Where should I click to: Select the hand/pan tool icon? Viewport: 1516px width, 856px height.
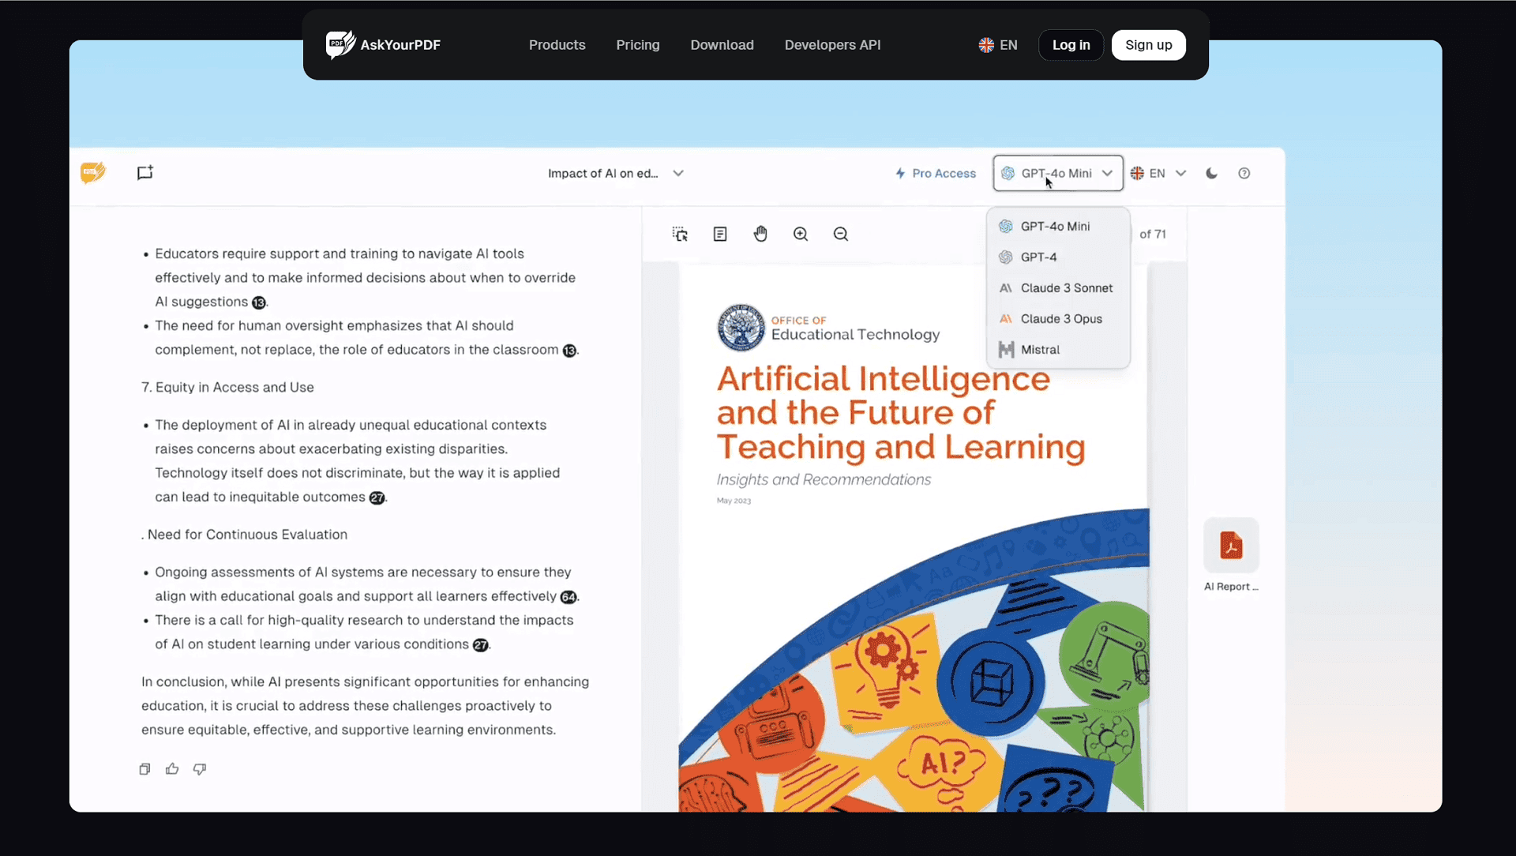[x=760, y=233]
